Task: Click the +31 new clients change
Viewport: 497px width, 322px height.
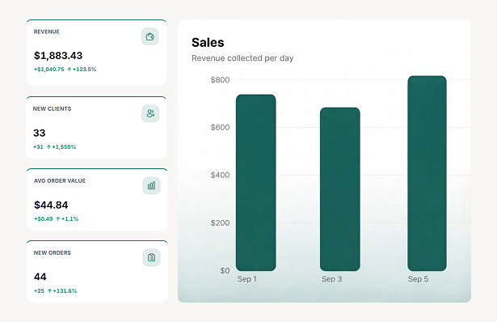Action: pyautogui.click(x=38, y=147)
